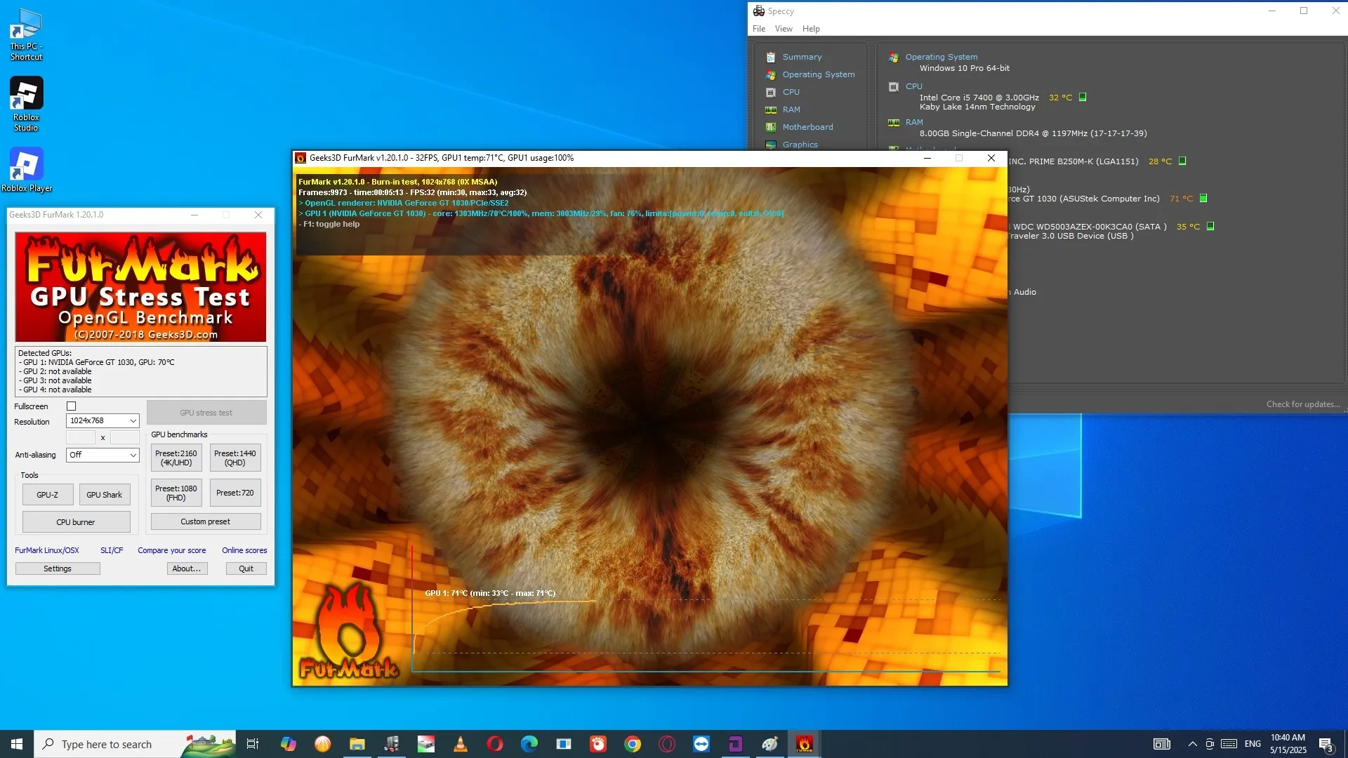Open the Motherboard section in Speccy sidebar

point(807,127)
